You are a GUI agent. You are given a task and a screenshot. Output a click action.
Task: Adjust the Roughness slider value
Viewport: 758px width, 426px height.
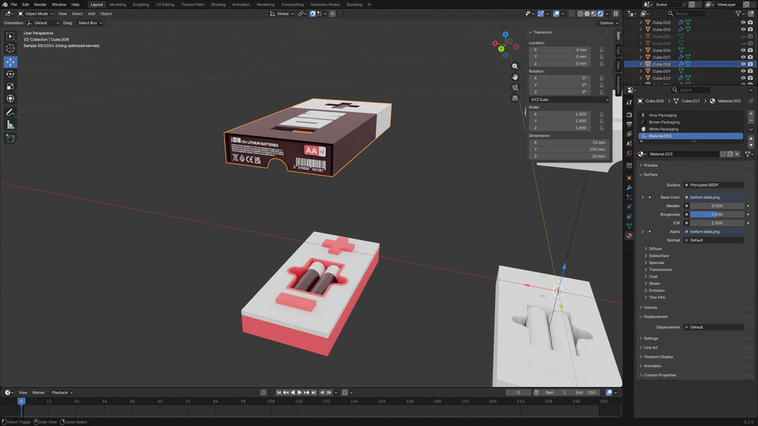(717, 214)
